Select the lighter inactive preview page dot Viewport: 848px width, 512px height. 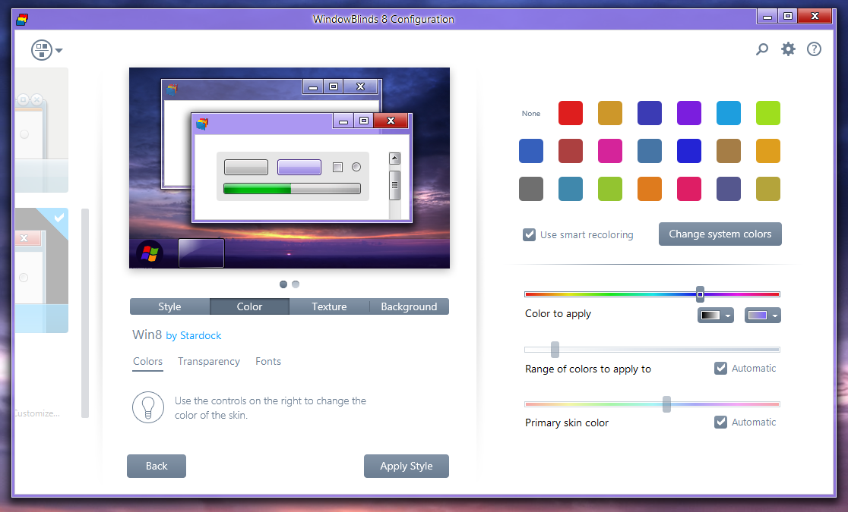click(x=296, y=284)
